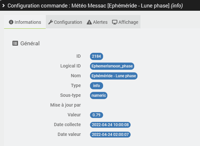Click the Date collecte 10:00:08 badge

coord(111,124)
